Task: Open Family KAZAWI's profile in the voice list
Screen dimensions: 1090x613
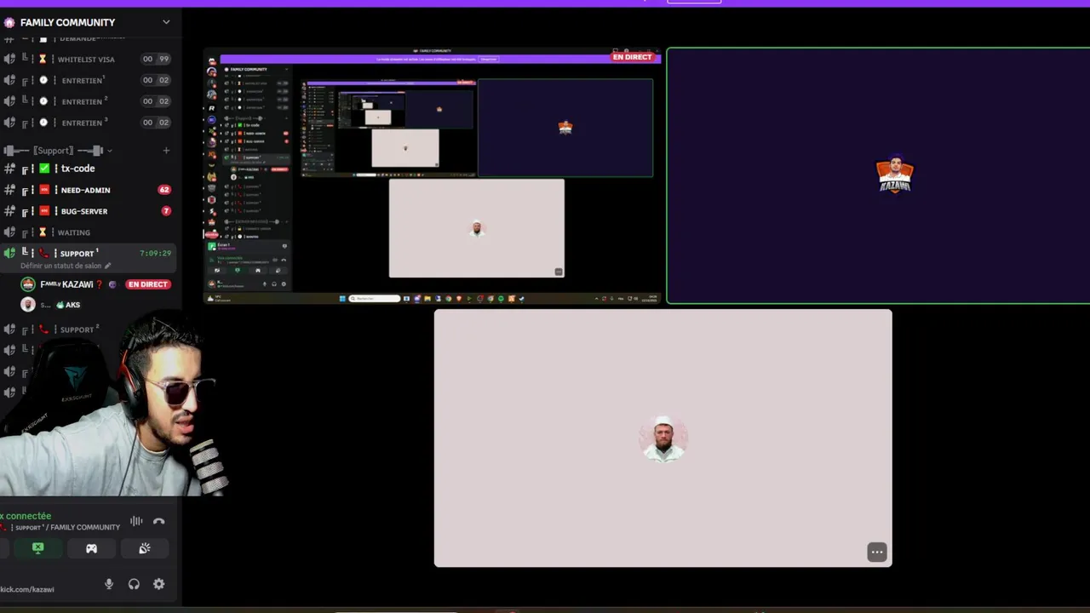Action: tap(66, 284)
